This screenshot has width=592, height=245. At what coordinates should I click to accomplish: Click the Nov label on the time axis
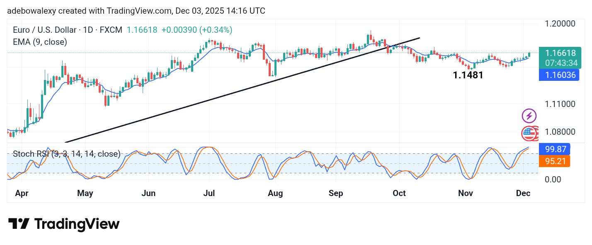466,194
